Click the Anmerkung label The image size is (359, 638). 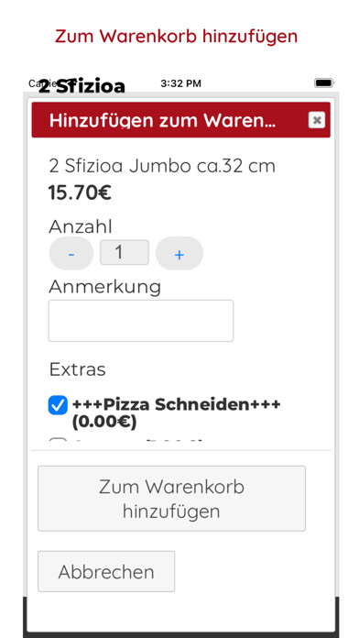tap(105, 287)
